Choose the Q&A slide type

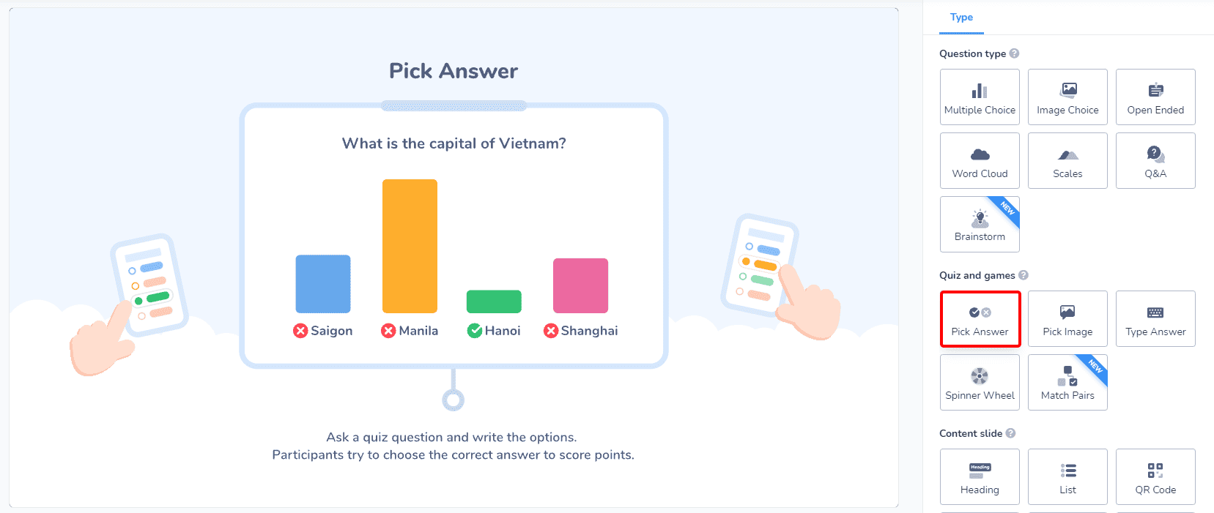(x=1155, y=160)
